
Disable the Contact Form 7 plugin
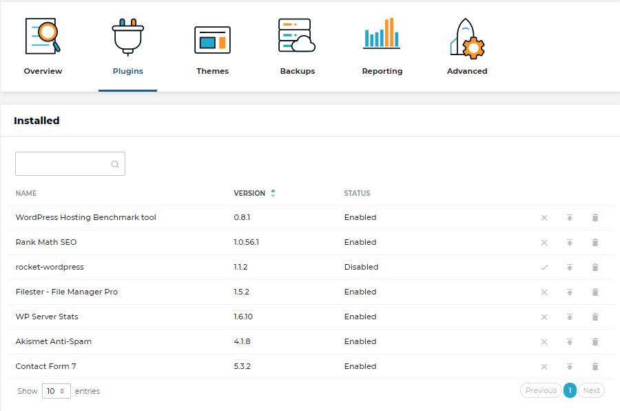544,367
